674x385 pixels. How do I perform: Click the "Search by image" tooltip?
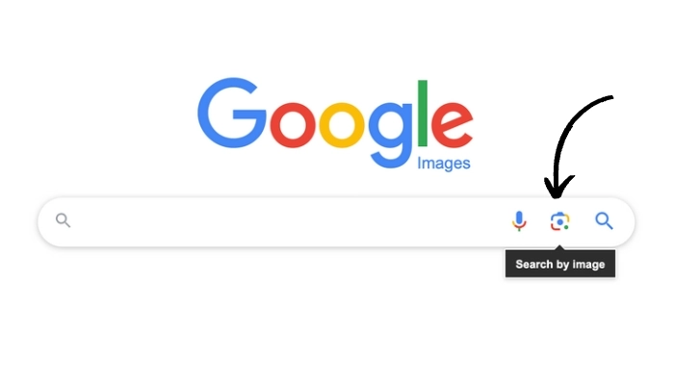click(560, 264)
